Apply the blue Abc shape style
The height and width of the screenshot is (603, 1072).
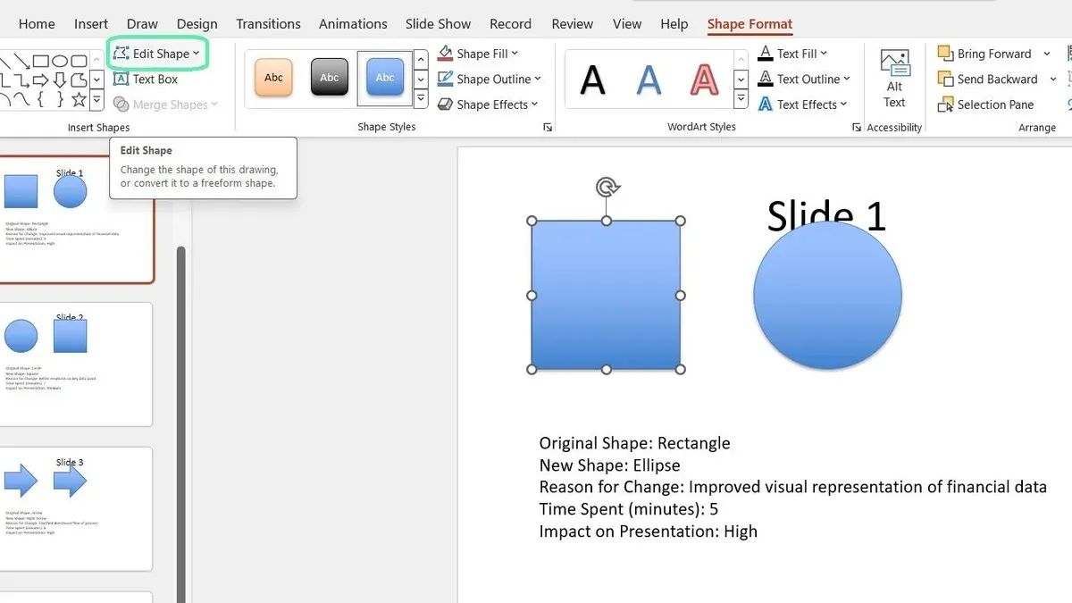click(x=385, y=78)
